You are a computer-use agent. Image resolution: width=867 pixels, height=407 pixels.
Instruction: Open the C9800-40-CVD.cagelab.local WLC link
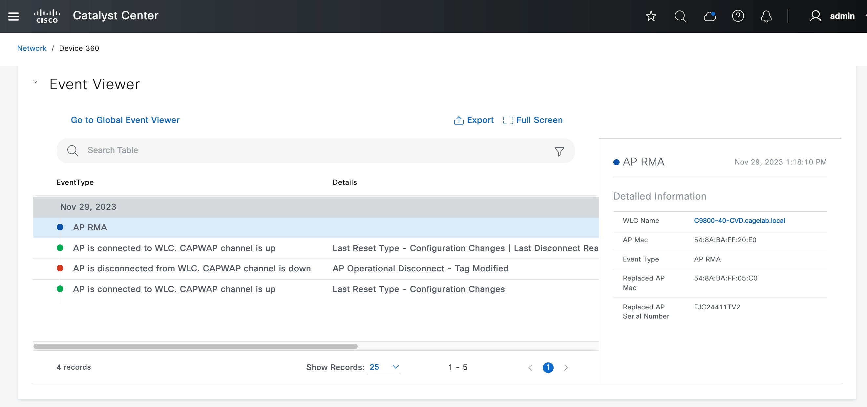pos(739,221)
